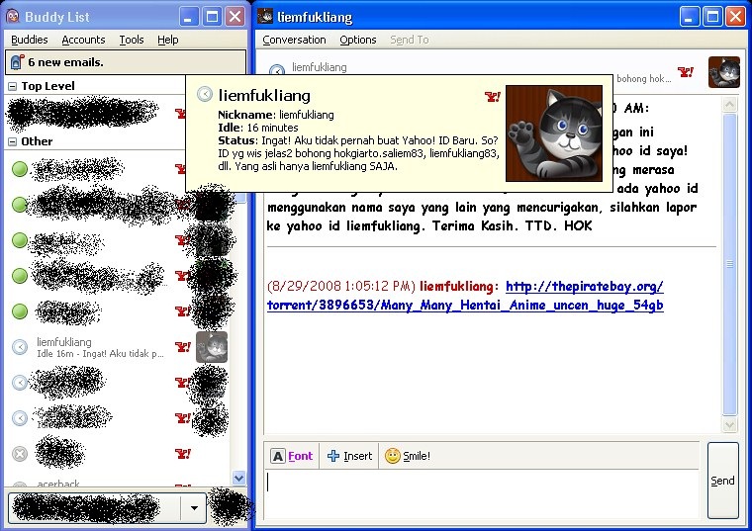Collapse the Top Level group

tap(13, 87)
